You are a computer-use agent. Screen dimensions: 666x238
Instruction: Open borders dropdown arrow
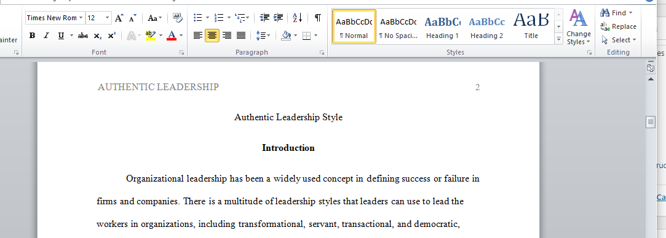pos(316,36)
